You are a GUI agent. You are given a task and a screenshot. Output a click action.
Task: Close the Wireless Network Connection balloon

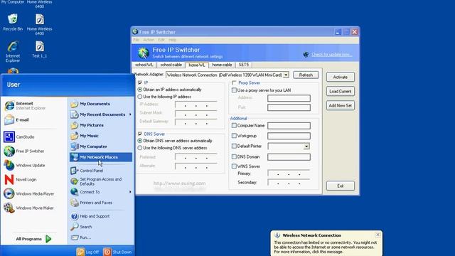point(378,235)
